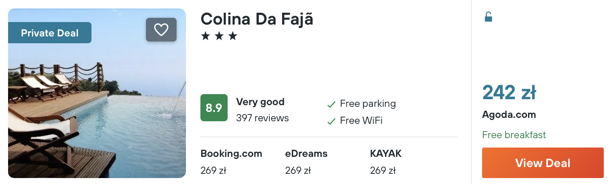Select the KAYAK 269 zł offer
The width and height of the screenshot is (611, 184).
[385, 162]
